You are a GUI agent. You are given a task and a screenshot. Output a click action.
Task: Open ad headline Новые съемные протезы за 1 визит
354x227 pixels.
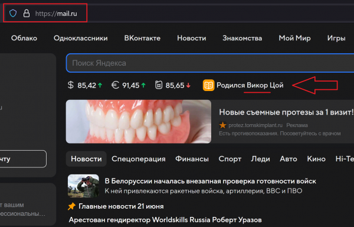pyautogui.click(x=286, y=112)
